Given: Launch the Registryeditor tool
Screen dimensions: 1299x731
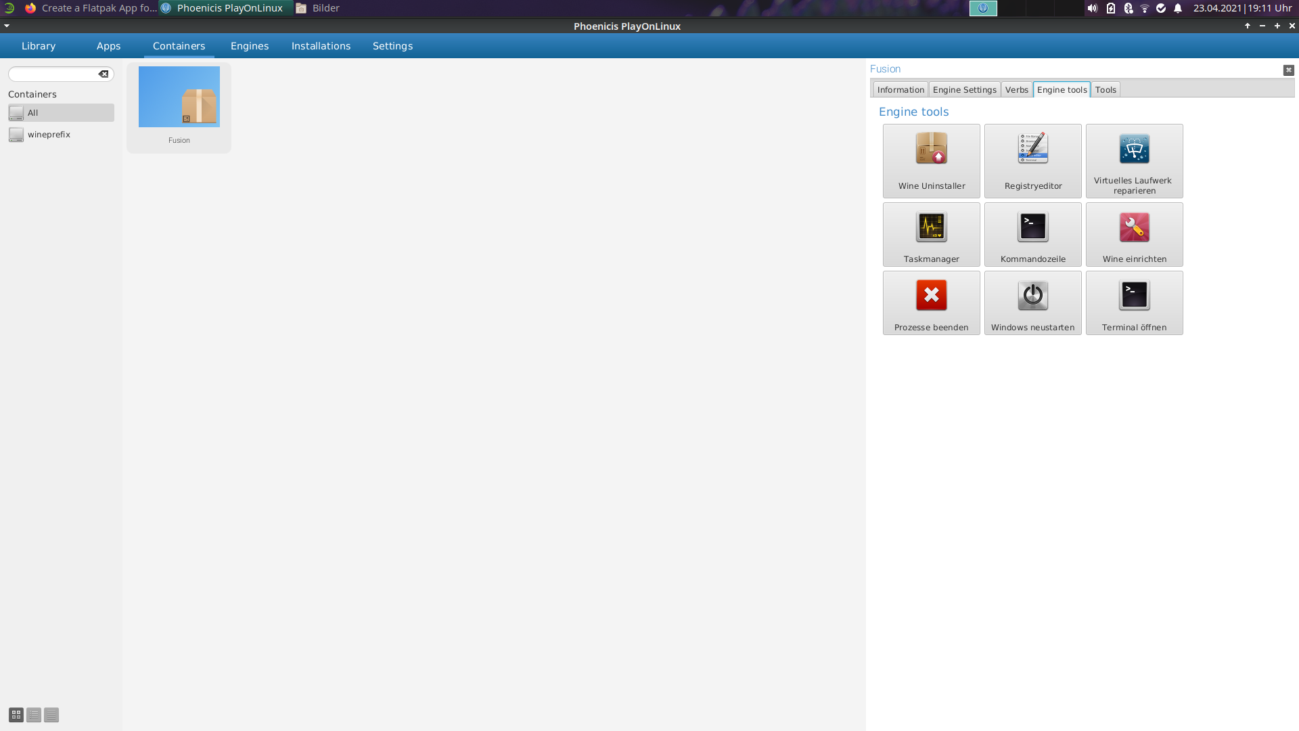Looking at the screenshot, I should click(1032, 160).
